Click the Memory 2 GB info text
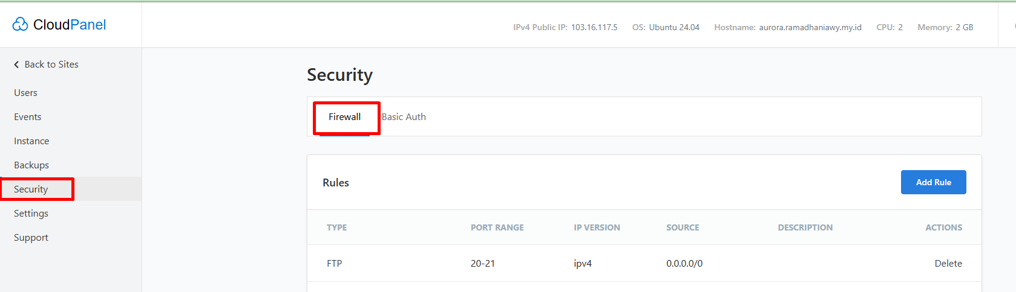This screenshot has width=1016, height=292. click(x=945, y=27)
